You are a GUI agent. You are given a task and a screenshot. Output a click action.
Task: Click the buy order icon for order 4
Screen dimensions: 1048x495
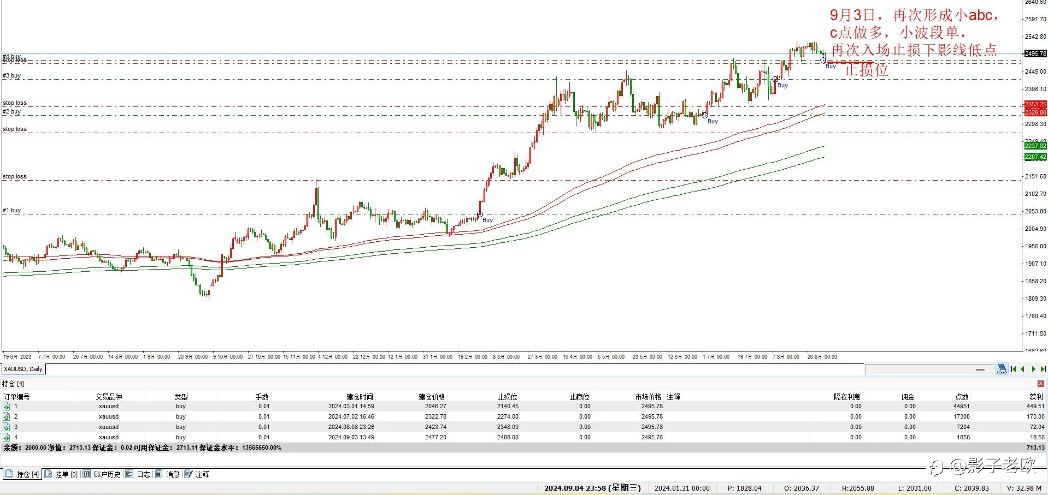(x=7, y=438)
